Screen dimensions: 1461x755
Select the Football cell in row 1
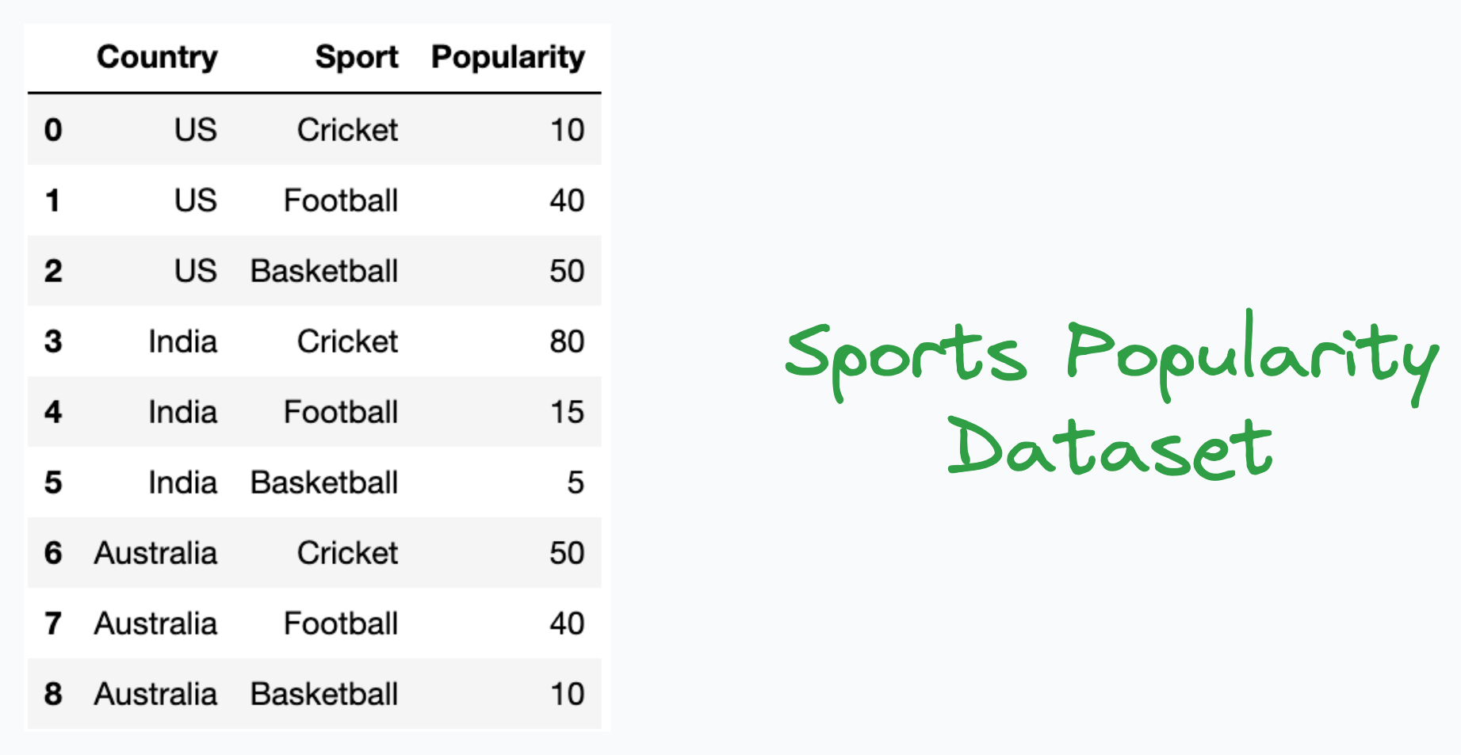click(x=341, y=200)
